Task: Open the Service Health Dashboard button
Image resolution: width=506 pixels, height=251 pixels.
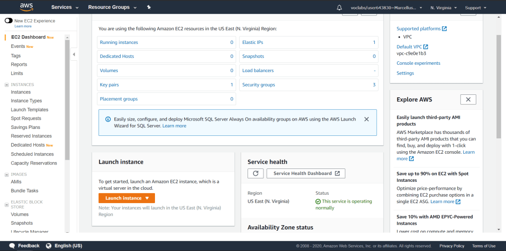Action: tap(306, 173)
